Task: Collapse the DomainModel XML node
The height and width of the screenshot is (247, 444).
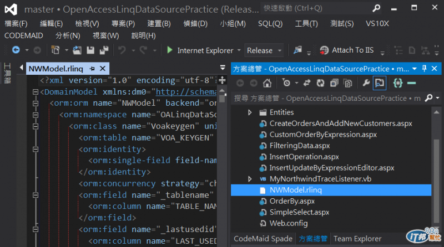Action: 36,92
